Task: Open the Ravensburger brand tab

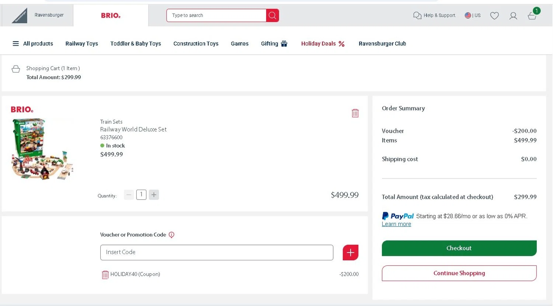Action: (x=38, y=15)
